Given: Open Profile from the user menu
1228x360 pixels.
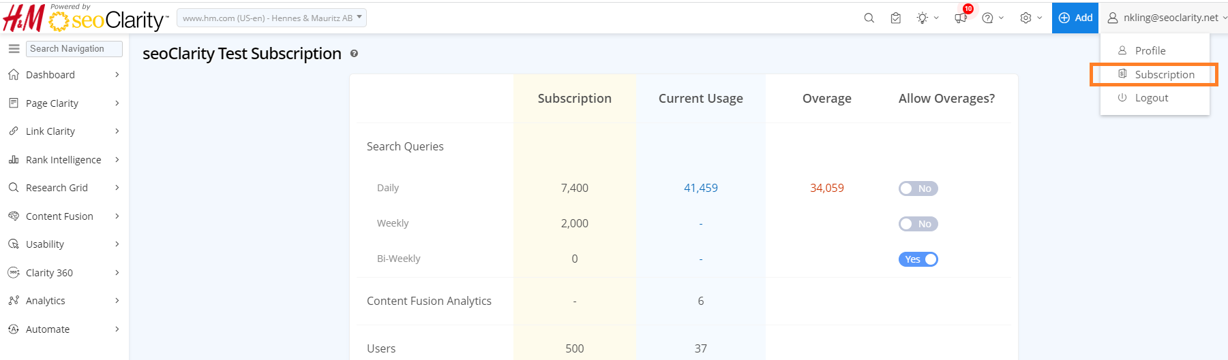Looking at the screenshot, I should pyautogui.click(x=1150, y=51).
